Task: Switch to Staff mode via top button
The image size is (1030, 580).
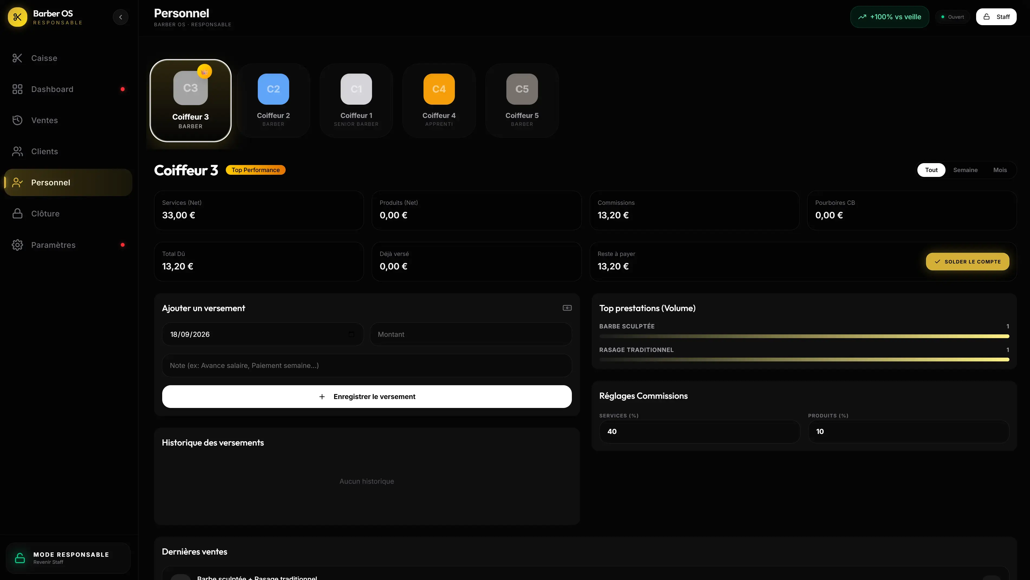Action: 996,17
